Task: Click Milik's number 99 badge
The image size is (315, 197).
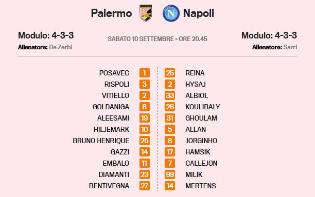Action: (x=170, y=174)
